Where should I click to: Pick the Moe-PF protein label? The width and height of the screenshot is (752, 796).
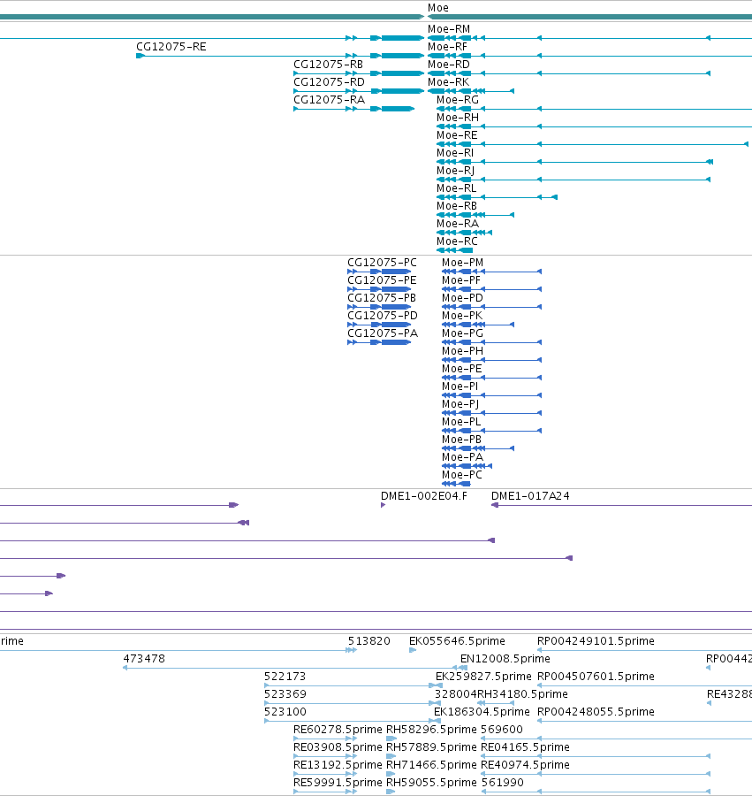pyautogui.click(x=461, y=280)
